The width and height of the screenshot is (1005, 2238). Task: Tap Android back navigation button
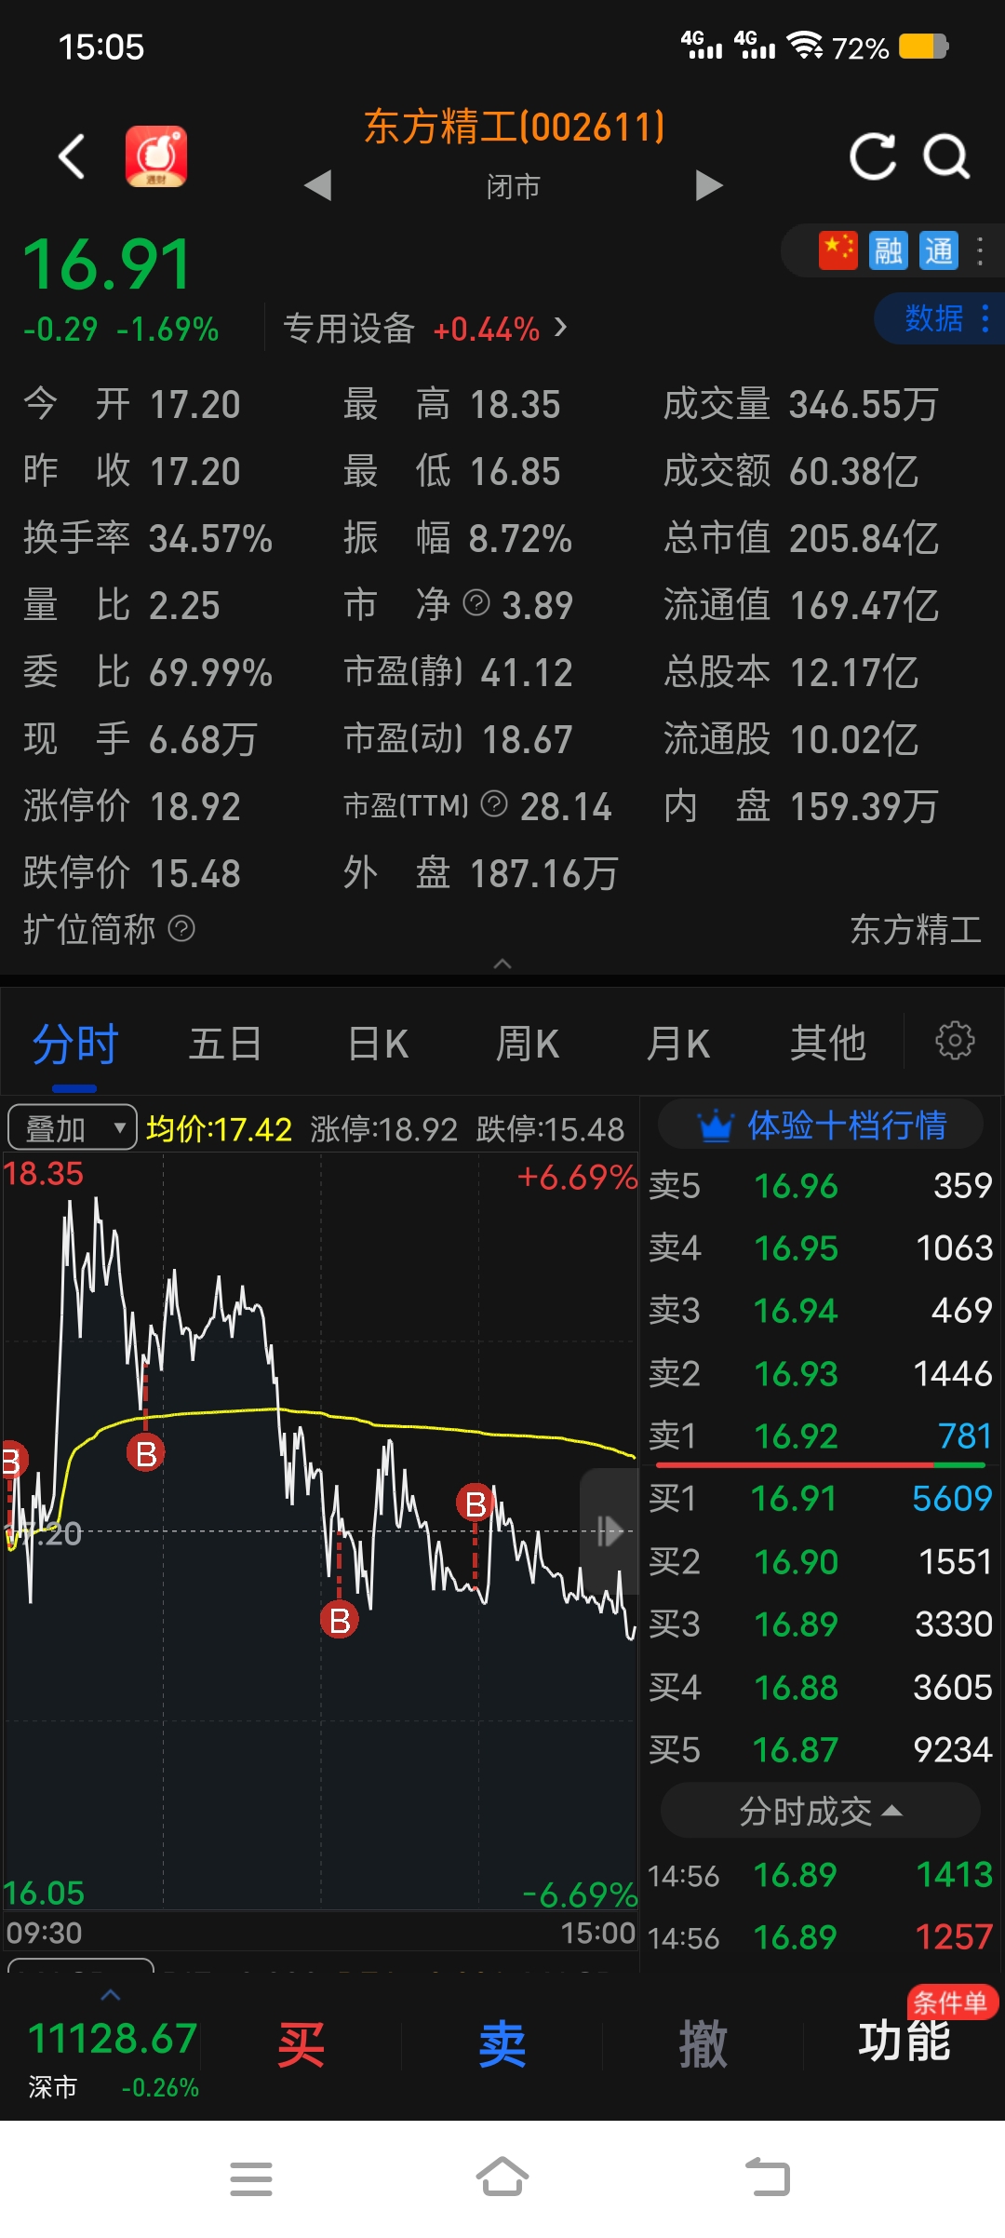click(768, 2177)
